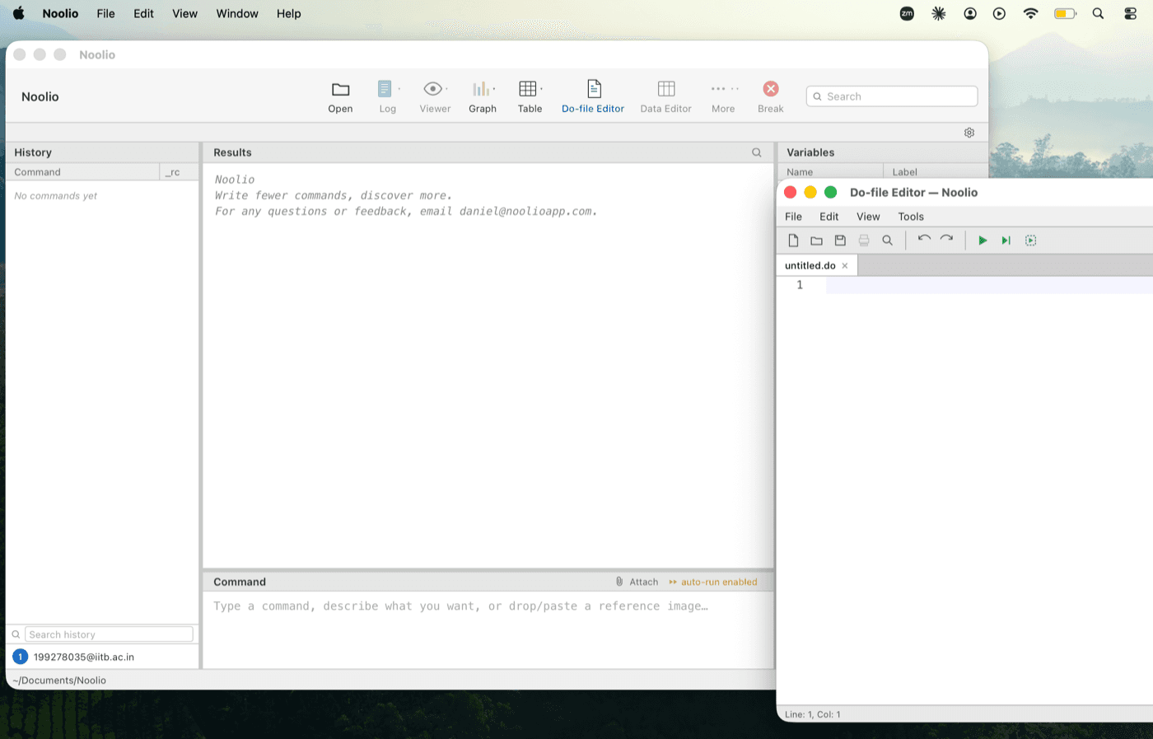The width and height of the screenshot is (1153, 739).
Task: Click the Command input box
Action: coord(488,629)
